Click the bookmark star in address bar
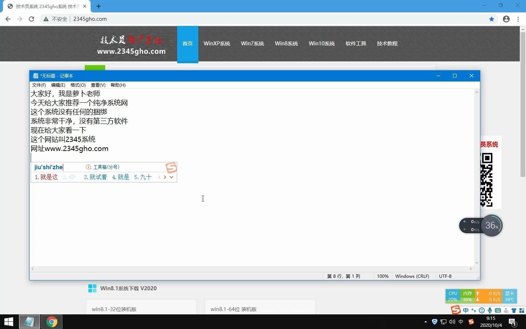This screenshot has height=329, width=526. [x=492, y=19]
